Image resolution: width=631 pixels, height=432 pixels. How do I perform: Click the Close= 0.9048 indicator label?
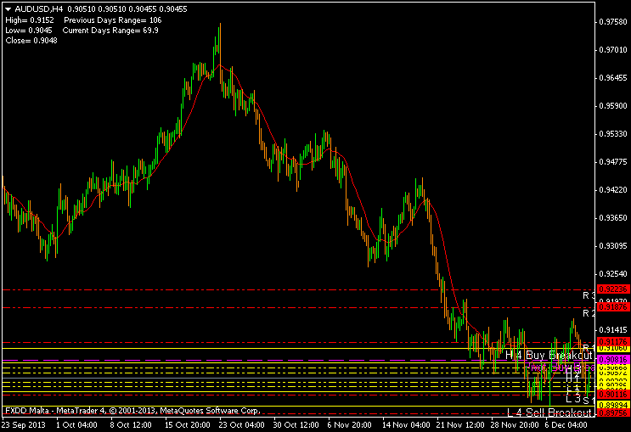point(31,40)
